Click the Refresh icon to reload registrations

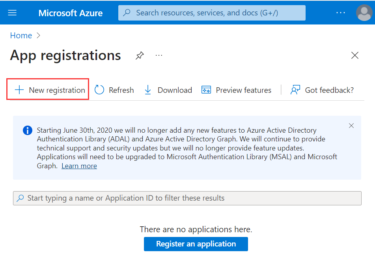[99, 90]
